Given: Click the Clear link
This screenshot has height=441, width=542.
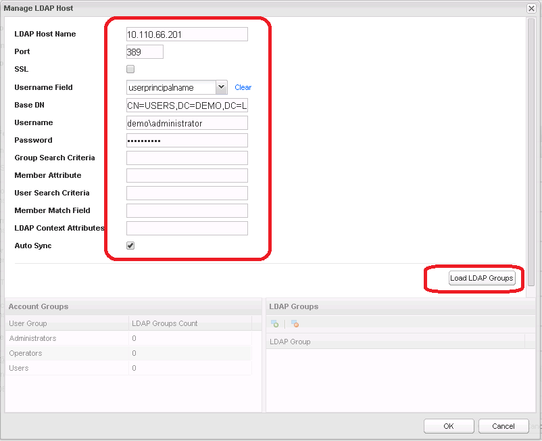Looking at the screenshot, I should pyautogui.click(x=243, y=87).
